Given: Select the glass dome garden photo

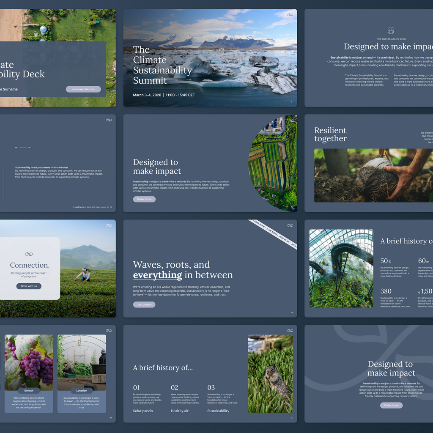Looking at the screenshot, I should coord(341,269).
